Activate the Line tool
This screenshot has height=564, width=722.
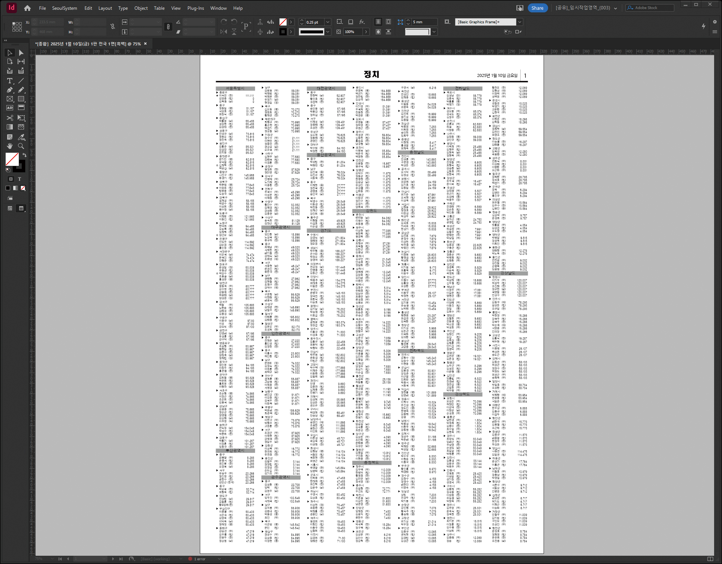click(x=21, y=81)
